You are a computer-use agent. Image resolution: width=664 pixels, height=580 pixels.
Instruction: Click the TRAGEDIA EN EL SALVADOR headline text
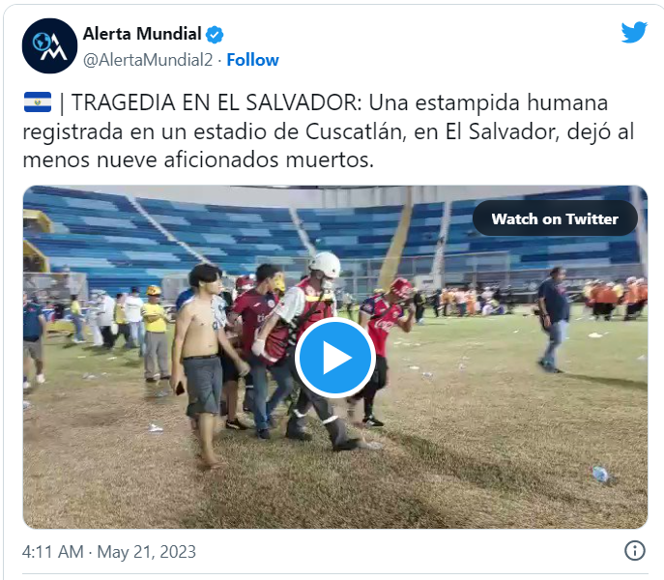pos(217,102)
